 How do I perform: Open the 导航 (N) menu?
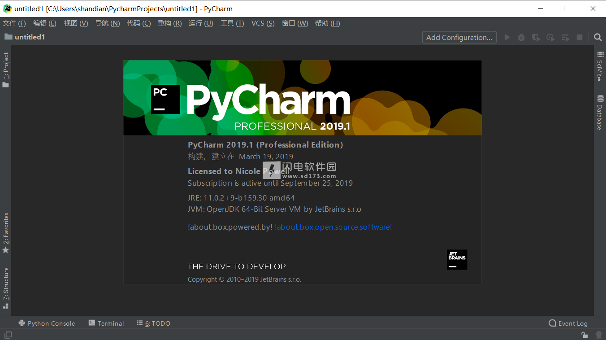tap(107, 23)
